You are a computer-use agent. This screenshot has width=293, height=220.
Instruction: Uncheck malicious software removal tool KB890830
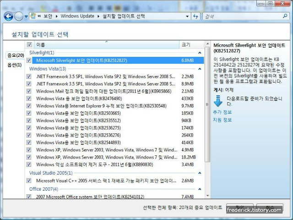(29, 165)
